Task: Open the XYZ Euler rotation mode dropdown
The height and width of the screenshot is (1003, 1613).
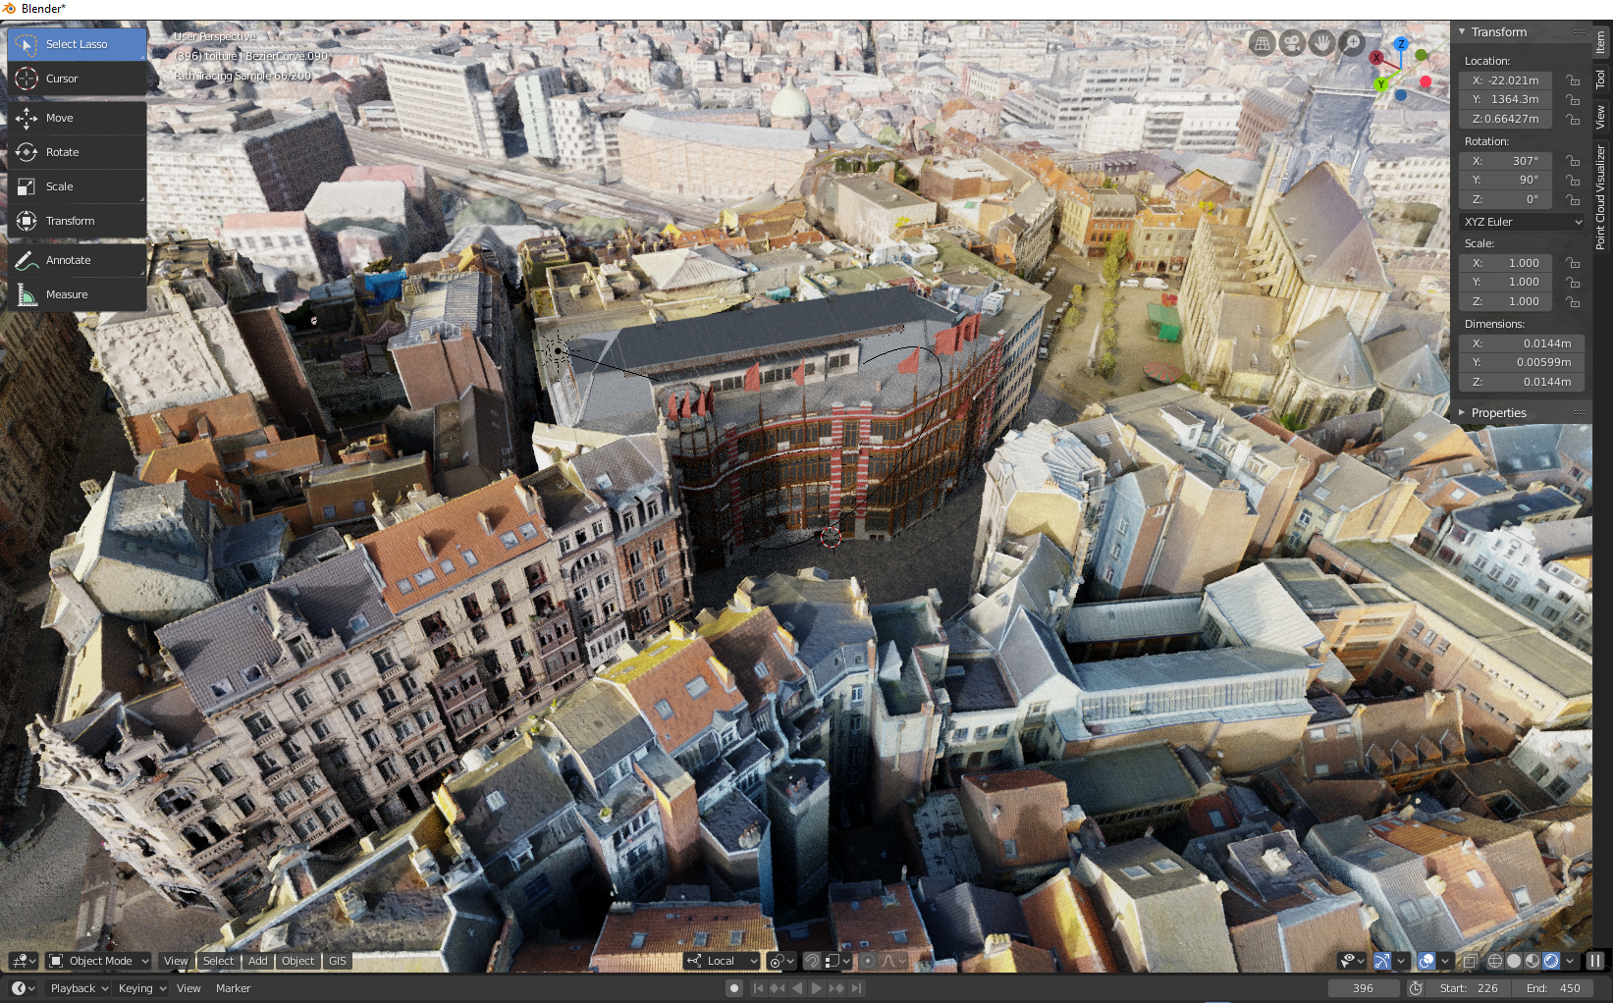Action: point(1522,222)
